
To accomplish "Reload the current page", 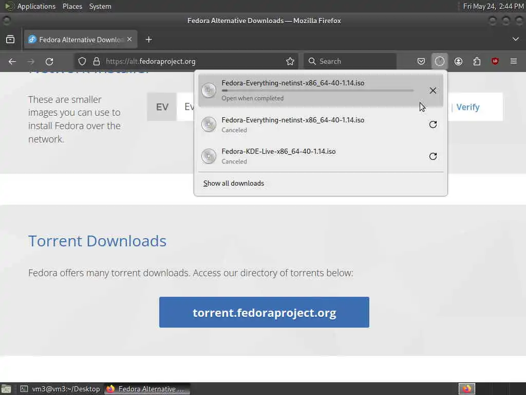I will coord(49,62).
